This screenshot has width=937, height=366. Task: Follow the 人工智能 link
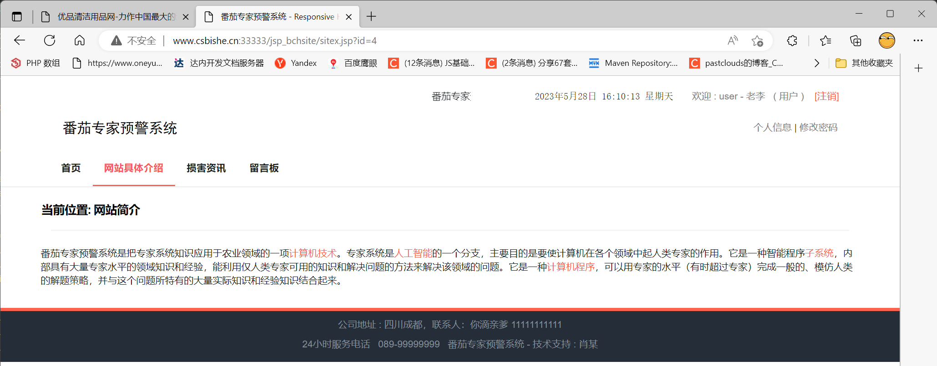click(413, 253)
